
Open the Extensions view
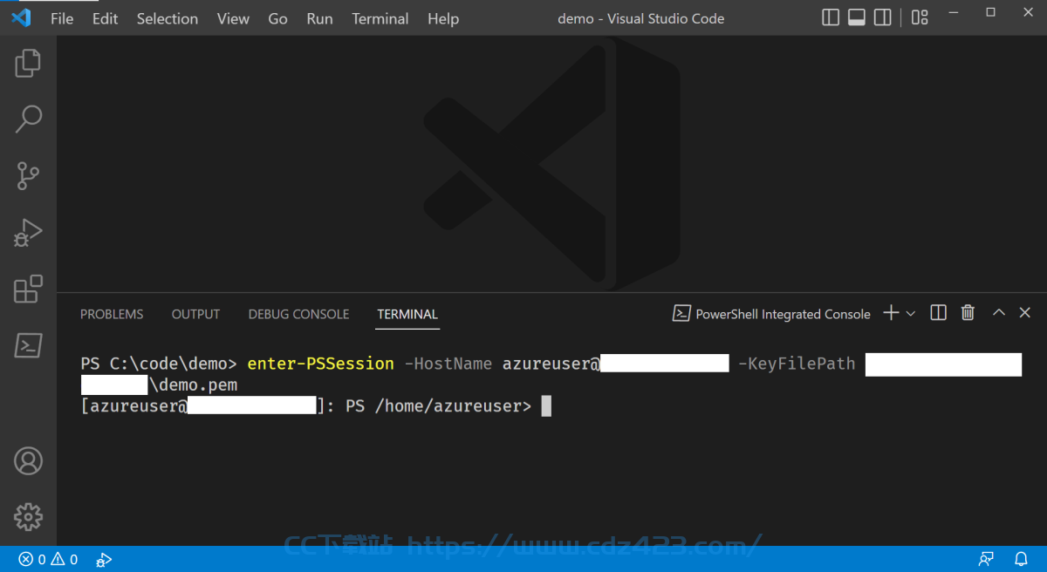click(28, 289)
